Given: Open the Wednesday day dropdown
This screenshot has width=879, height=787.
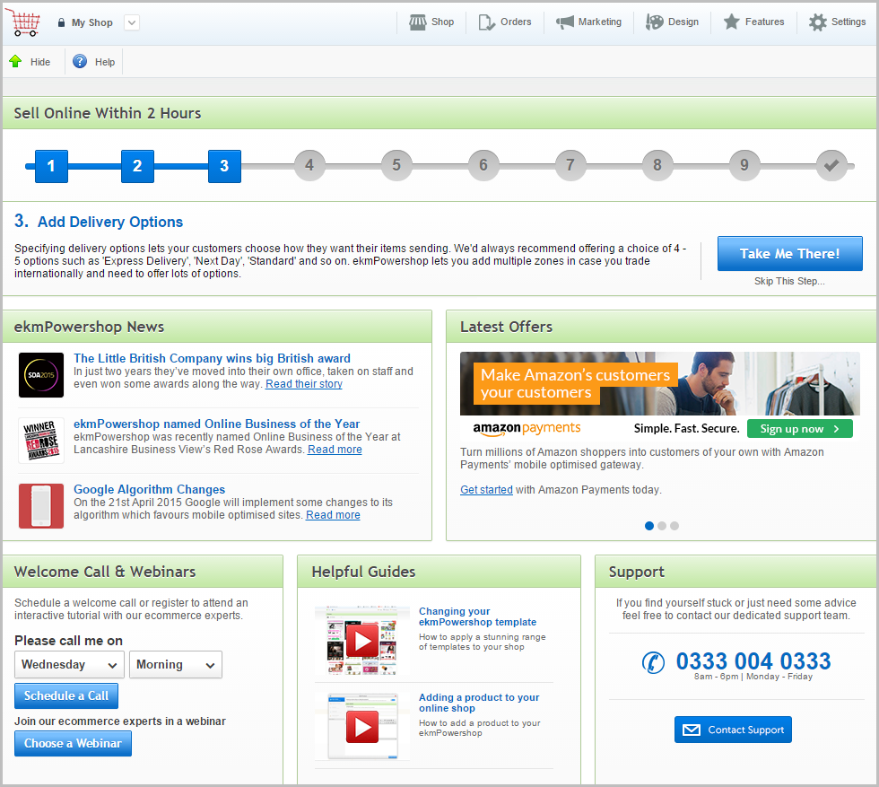Looking at the screenshot, I should pos(70,665).
